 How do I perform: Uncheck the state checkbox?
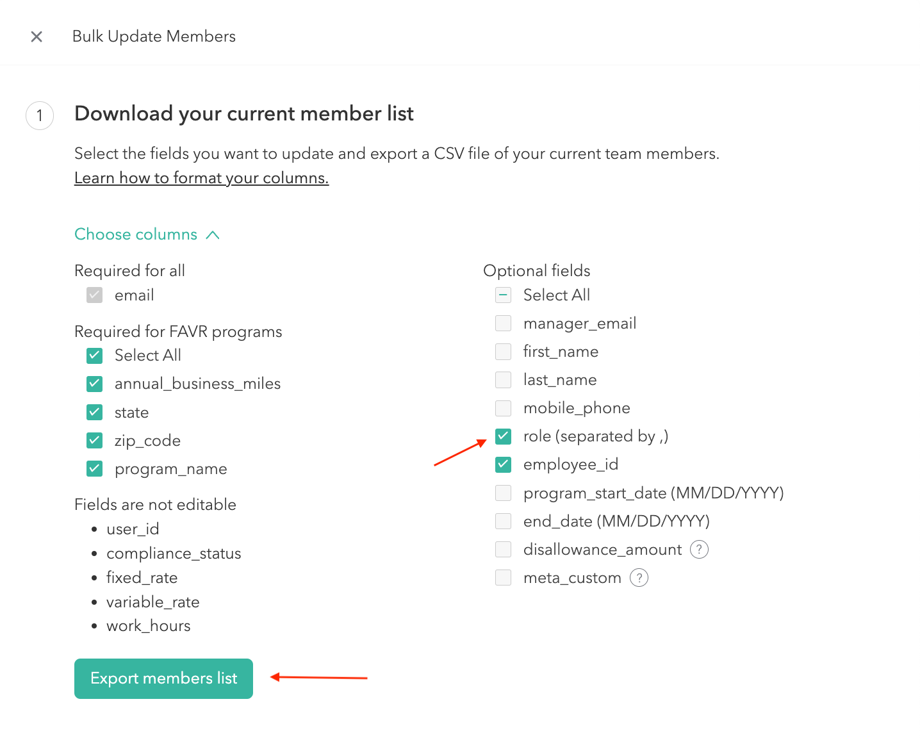click(95, 412)
